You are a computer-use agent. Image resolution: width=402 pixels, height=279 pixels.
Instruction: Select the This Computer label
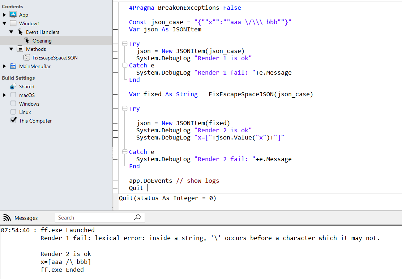[x=35, y=121]
